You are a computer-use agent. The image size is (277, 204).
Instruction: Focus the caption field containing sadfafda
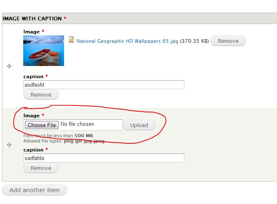click(104, 158)
